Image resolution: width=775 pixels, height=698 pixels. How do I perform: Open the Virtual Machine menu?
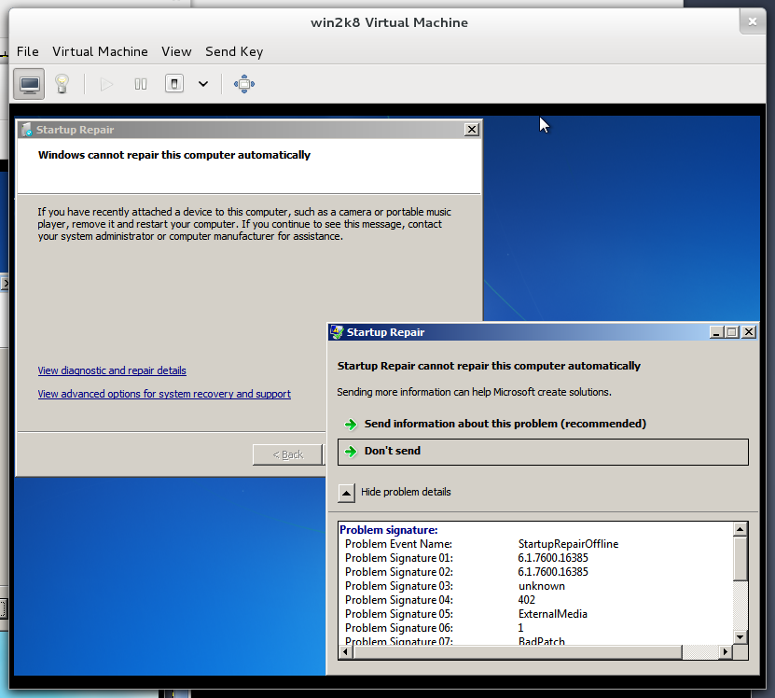coord(100,51)
